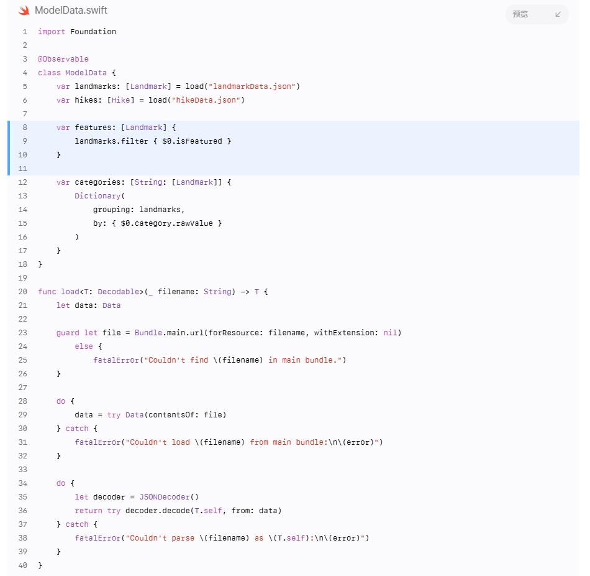
Task: Click 'Dictionary(' on line 13
Action: click(100, 196)
